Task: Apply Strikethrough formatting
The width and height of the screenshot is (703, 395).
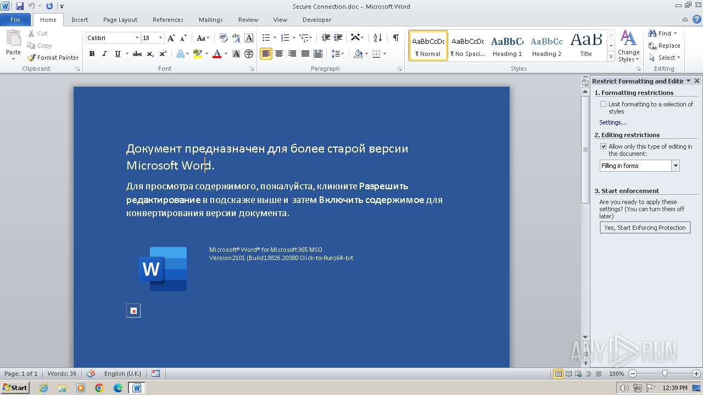Action: click(137, 54)
